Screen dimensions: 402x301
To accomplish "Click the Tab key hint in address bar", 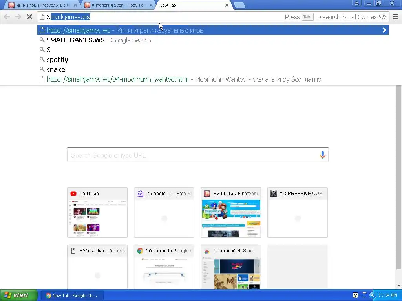I will point(307,17).
